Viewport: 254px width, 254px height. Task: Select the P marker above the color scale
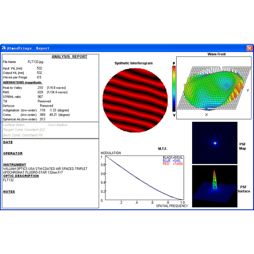pyautogui.click(x=173, y=63)
